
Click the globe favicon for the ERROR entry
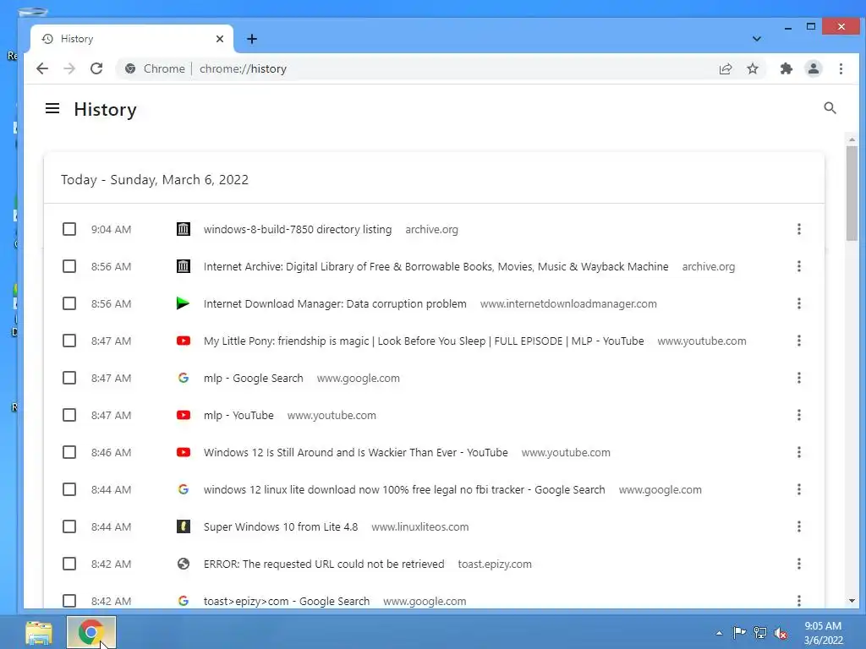click(x=184, y=564)
